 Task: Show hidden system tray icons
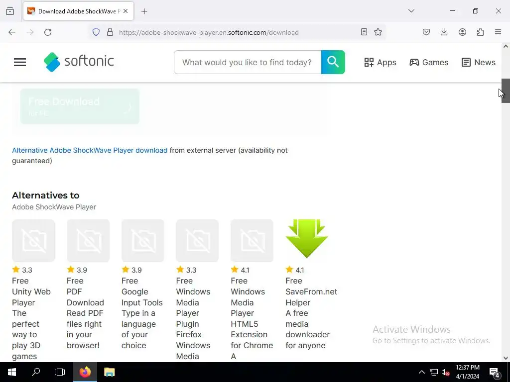[x=421, y=372]
